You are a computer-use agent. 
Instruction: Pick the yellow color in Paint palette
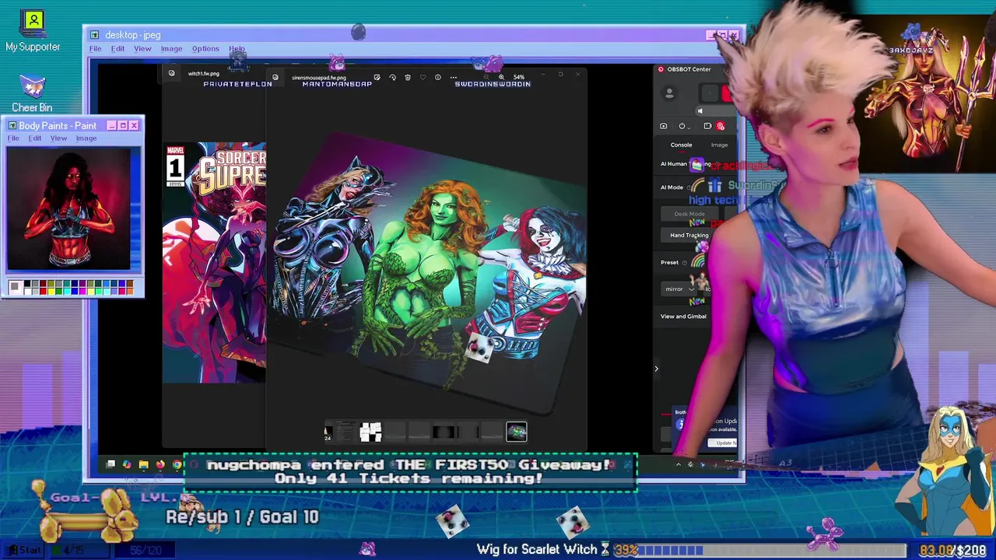51,292
